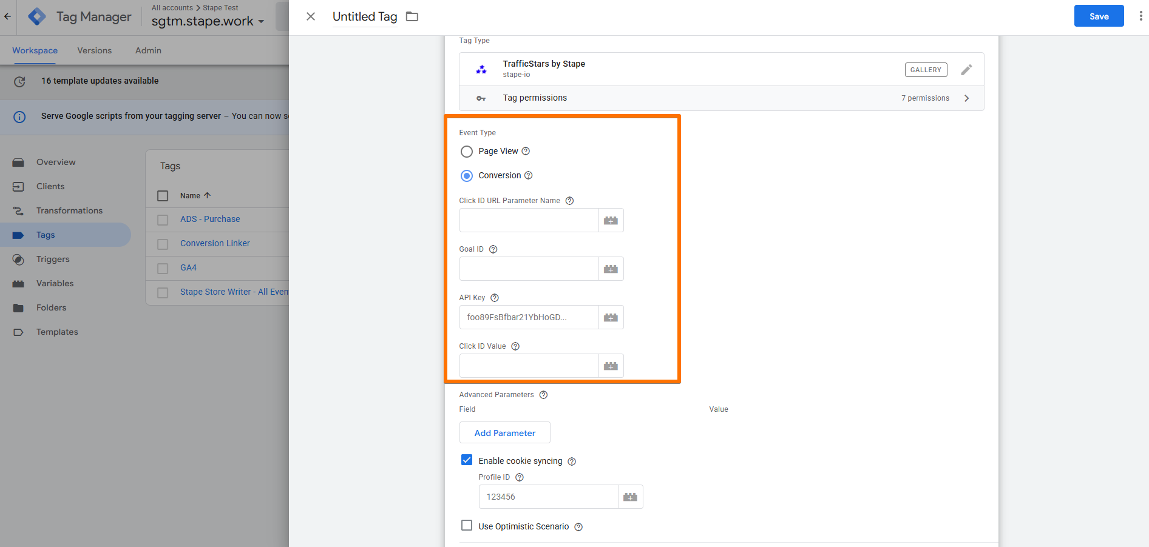Click the Goal ID input field
Viewport: 1149px width, 547px height.
529,269
